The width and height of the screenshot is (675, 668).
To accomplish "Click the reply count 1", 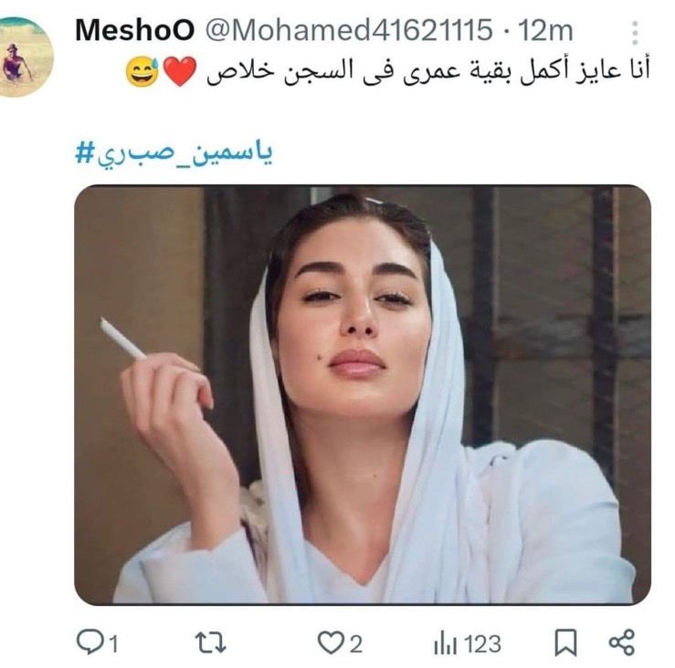I will [x=113, y=645].
